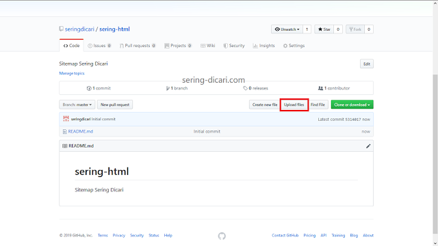438x246 pixels.
Task: Star the repository
Action: point(324,29)
